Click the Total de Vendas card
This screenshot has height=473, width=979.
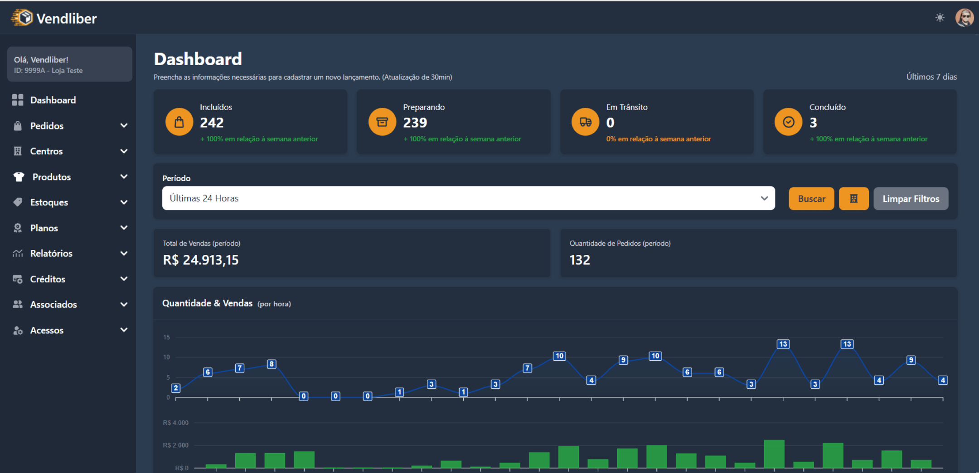352,253
